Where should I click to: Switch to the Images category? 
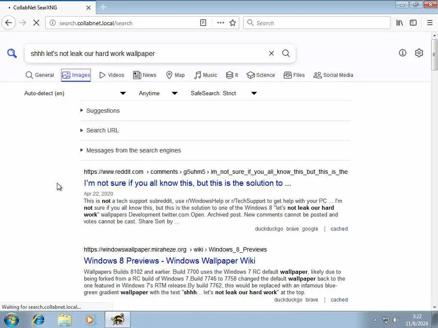(76, 75)
